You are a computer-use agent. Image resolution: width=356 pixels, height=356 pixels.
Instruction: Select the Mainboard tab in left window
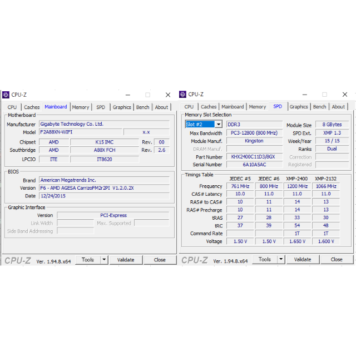pos(56,107)
